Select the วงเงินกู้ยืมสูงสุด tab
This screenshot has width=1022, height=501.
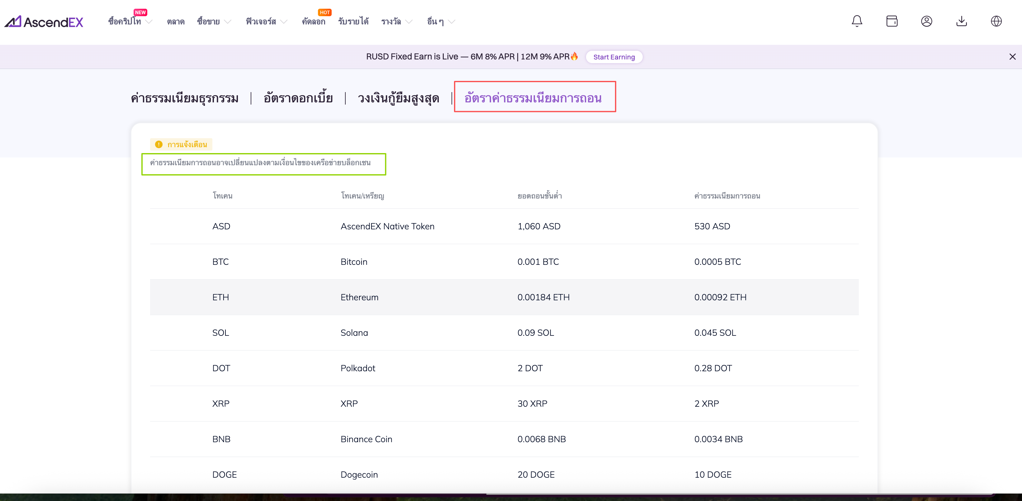coord(398,98)
